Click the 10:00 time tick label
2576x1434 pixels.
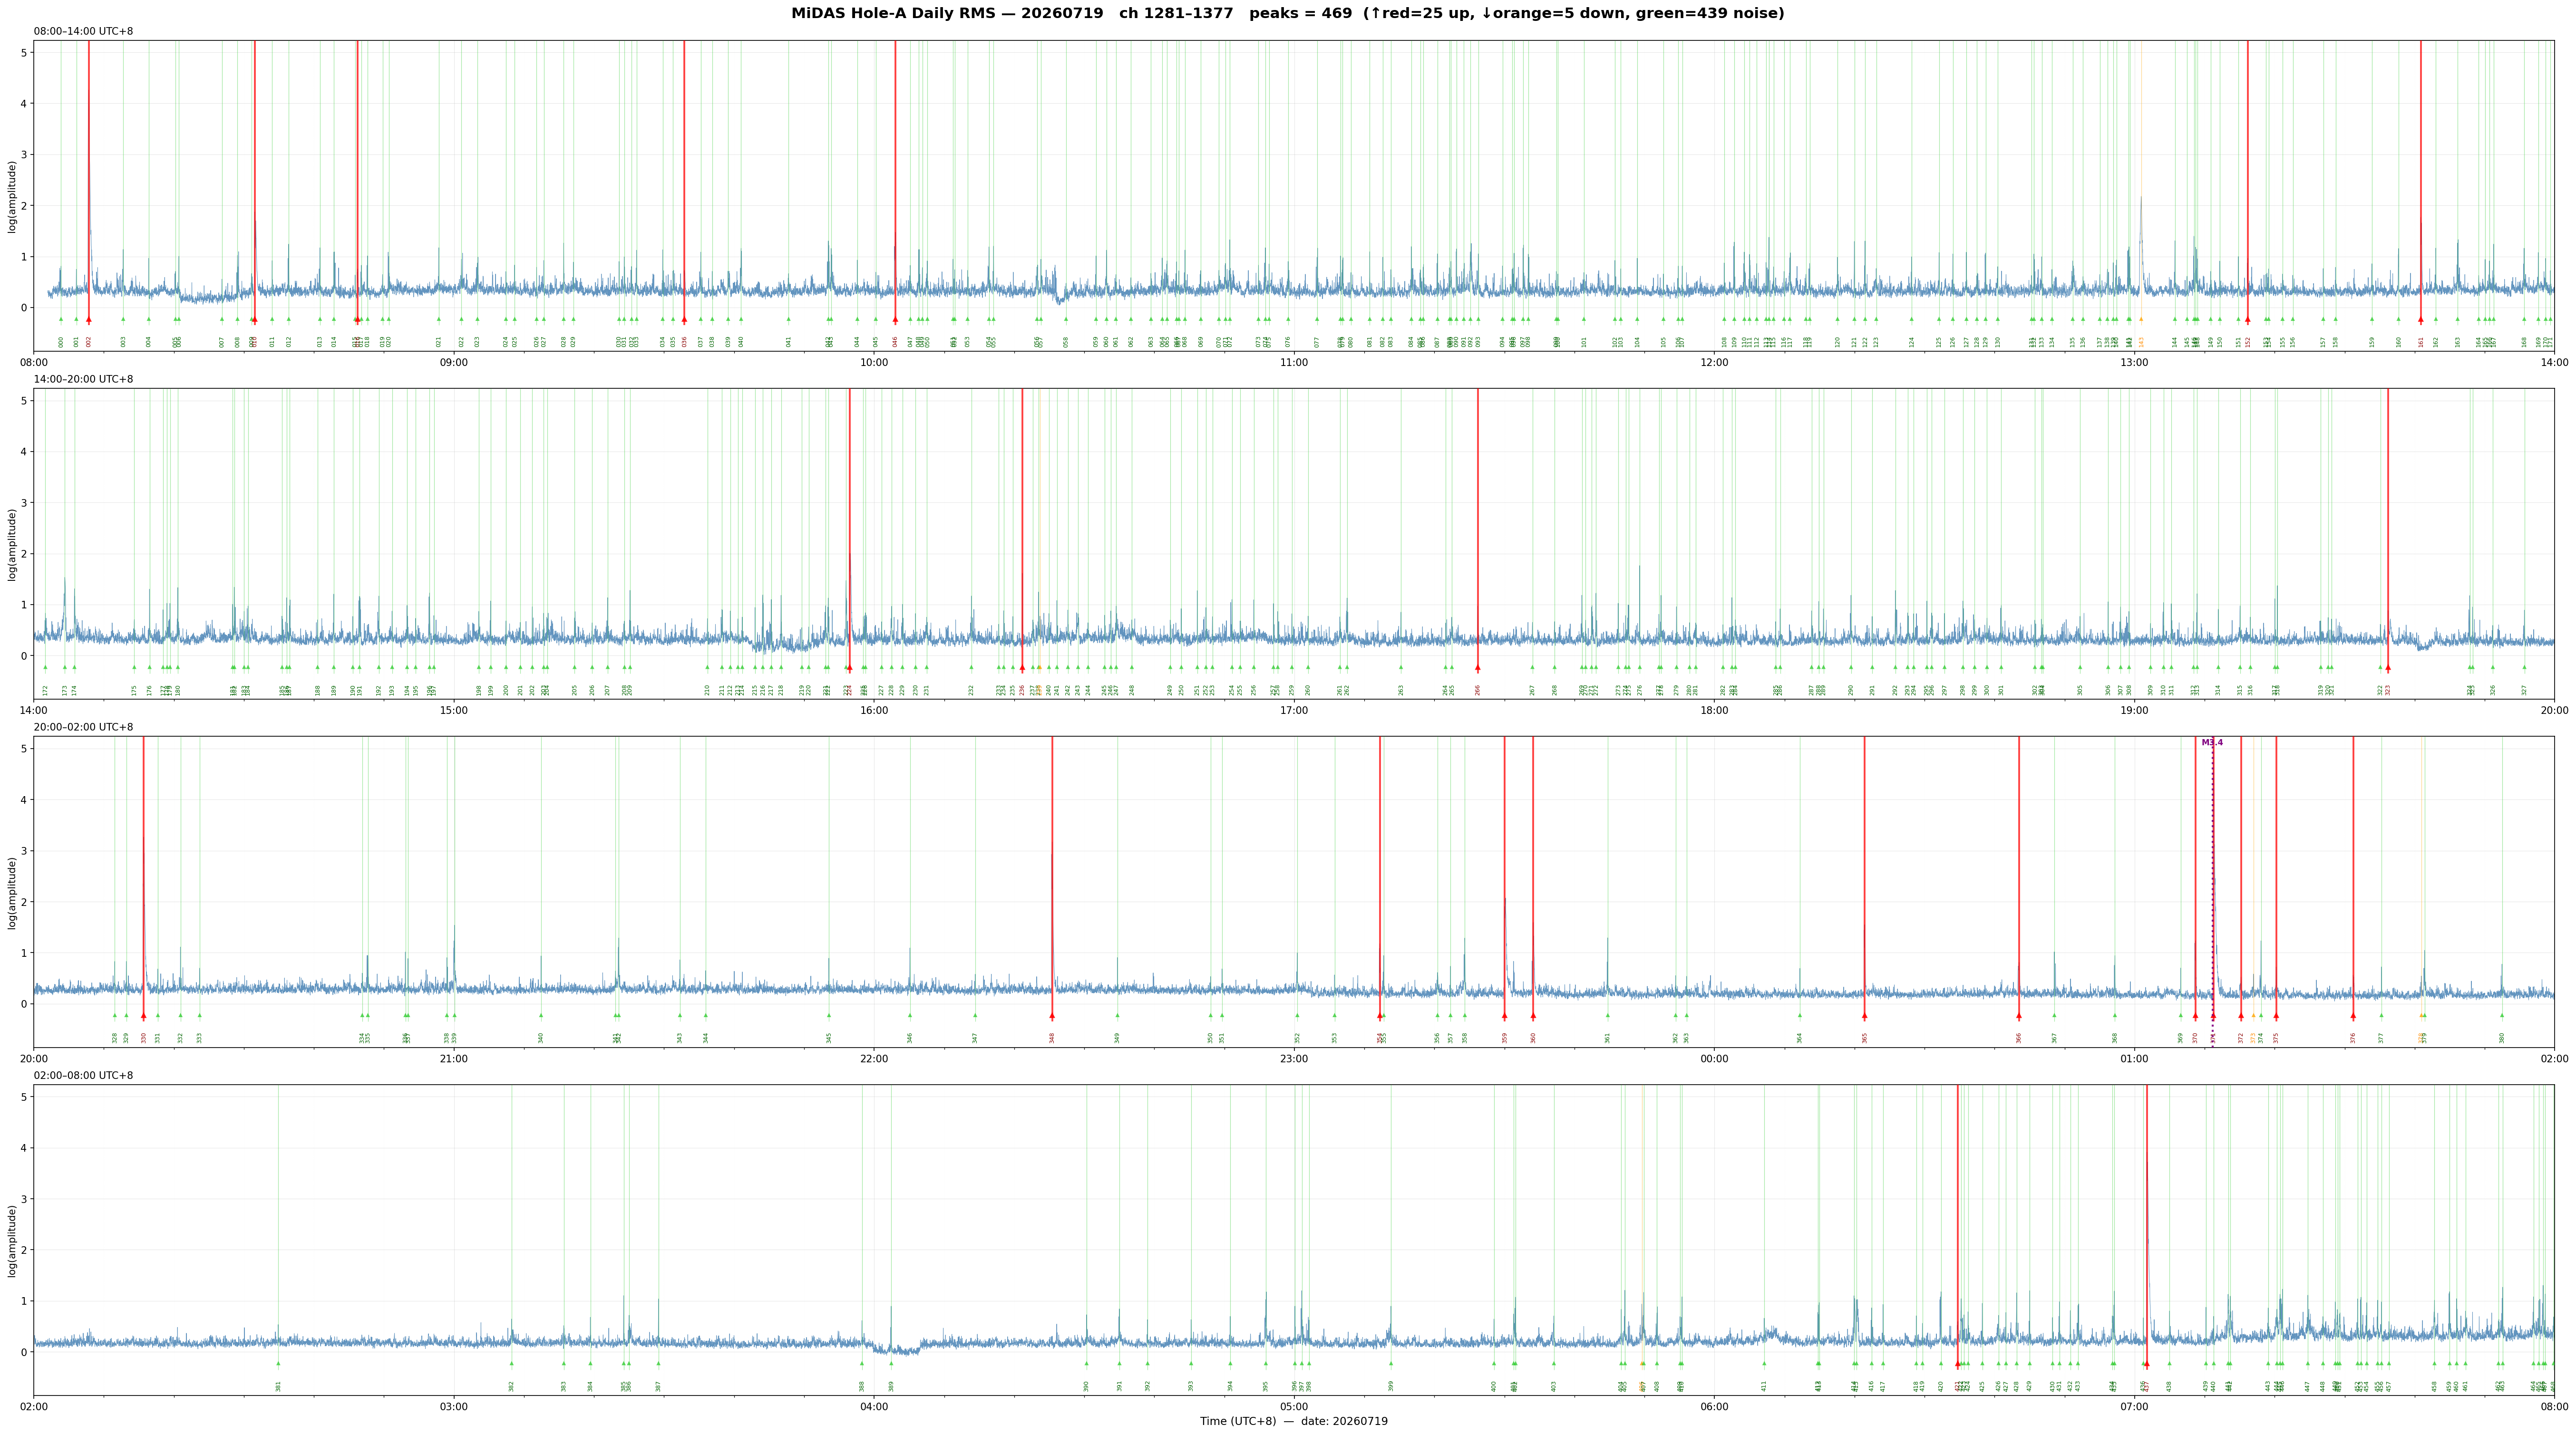point(874,362)
